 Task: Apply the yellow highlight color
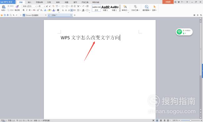tap(49, 10)
